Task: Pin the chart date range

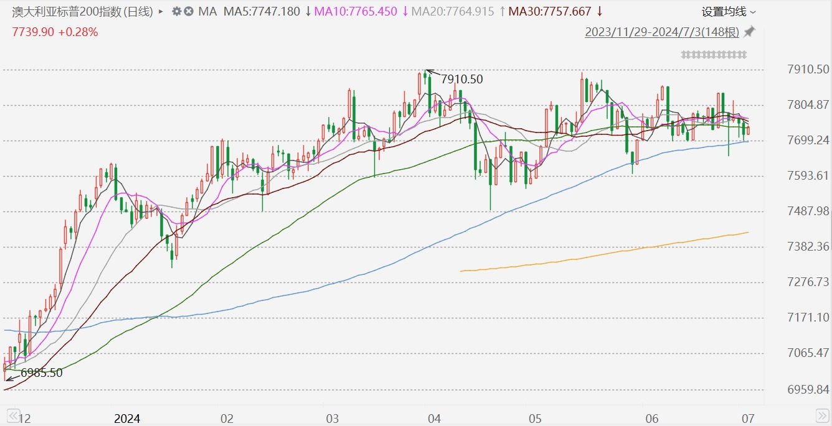Action: (x=750, y=32)
